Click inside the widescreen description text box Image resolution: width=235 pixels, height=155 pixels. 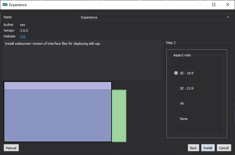(82, 60)
